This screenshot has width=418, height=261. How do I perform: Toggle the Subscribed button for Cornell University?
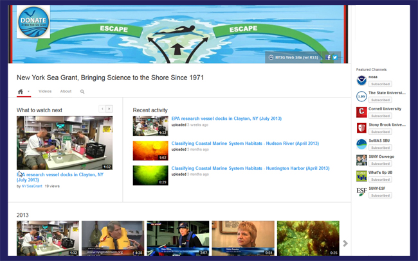point(380,116)
